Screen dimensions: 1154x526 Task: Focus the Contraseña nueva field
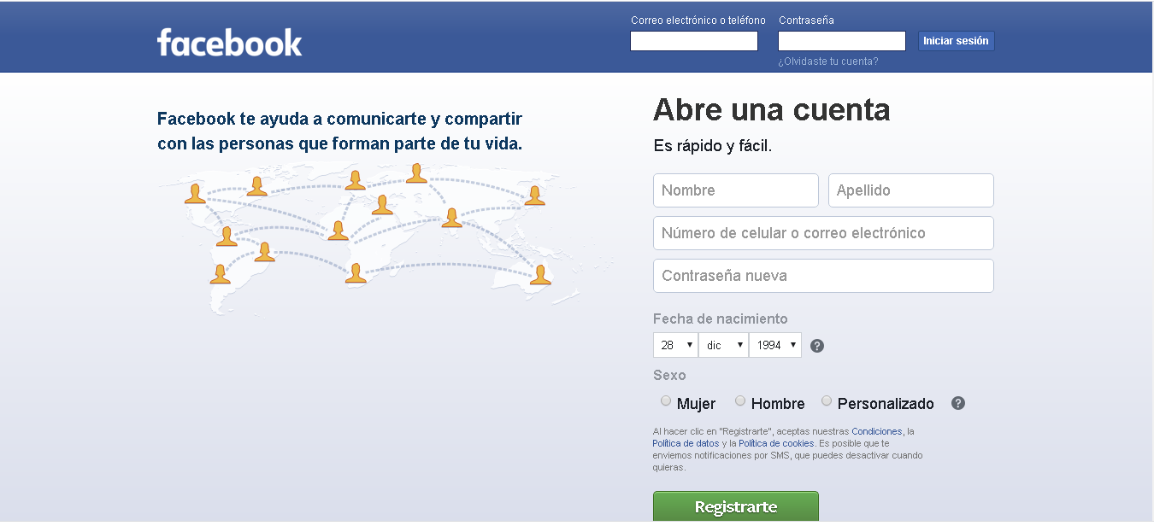point(823,276)
